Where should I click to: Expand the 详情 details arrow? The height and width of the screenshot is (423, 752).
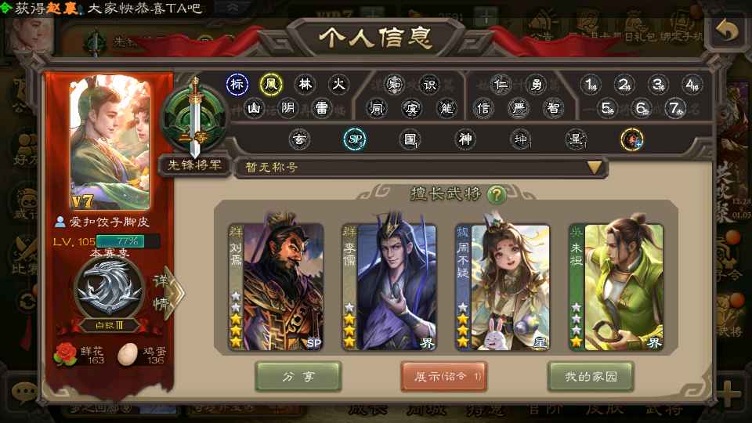pos(169,293)
